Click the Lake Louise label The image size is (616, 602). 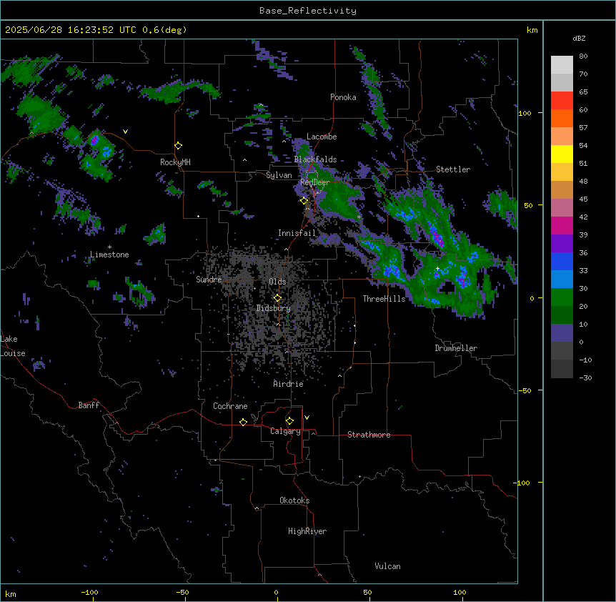coord(13,346)
